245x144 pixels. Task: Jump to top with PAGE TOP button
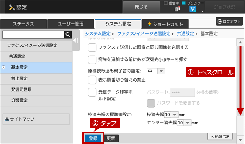tap(220, 137)
